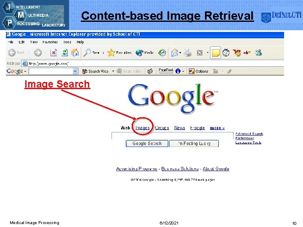This screenshot has height=227, width=303.
Task: Expand the Google toolbar search box dropdown
Action: tap(75, 71)
